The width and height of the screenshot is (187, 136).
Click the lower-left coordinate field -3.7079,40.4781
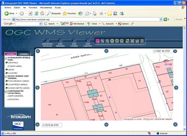point(52,125)
